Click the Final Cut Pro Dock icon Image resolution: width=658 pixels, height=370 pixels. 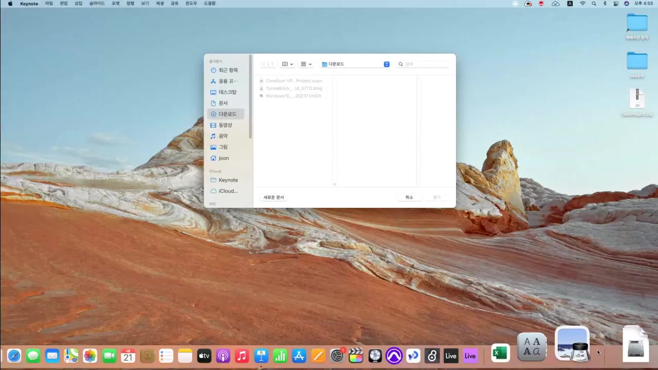tap(356, 356)
